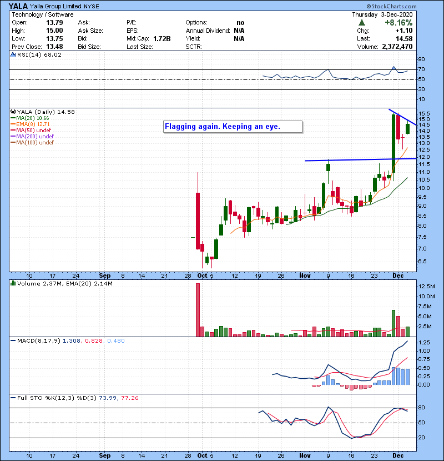Viewport: 444px width, 461px height.
Task: Click the Chg +1.10 value
Action: pyautogui.click(x=403, y=31)
